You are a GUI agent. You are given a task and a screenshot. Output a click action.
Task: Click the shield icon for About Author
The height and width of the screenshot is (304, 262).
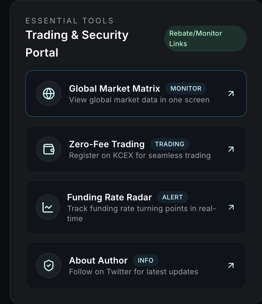pos(48,265)
